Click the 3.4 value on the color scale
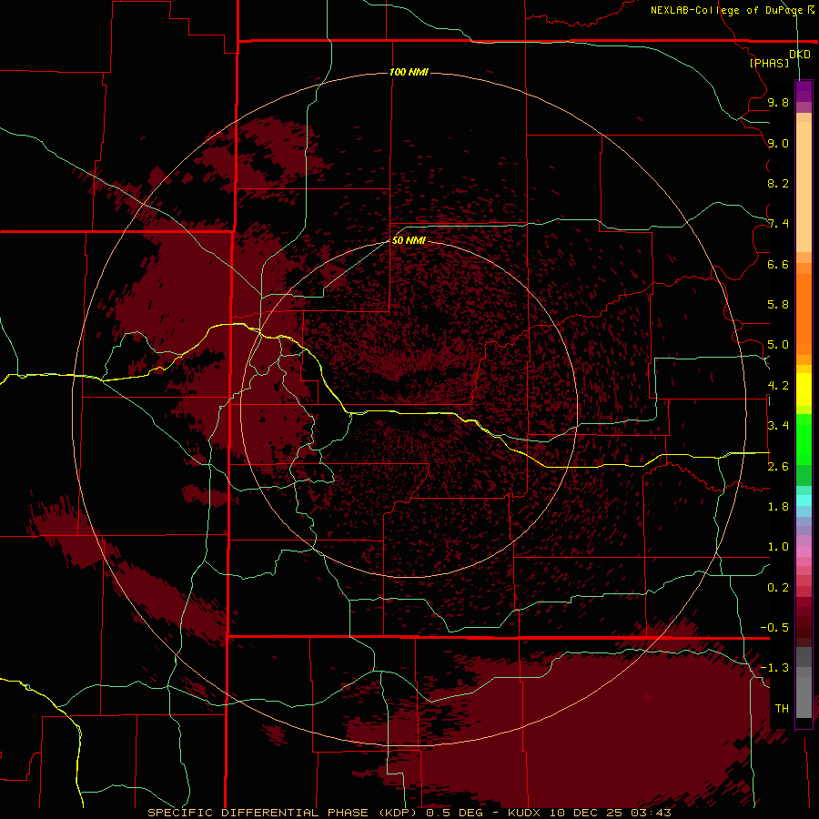Image resolution: width=819 pixels, height=819 pixels. click(778, 426)
